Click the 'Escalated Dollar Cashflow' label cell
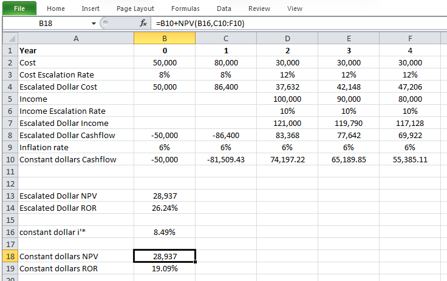Viewport: 447px width, 281px height. tap(76, 135)
